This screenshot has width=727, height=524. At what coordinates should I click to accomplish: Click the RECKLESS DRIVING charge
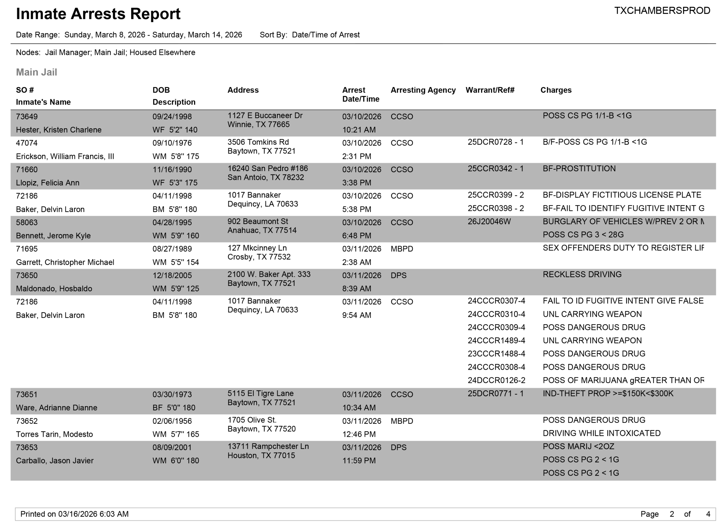(x=582, y=275)
